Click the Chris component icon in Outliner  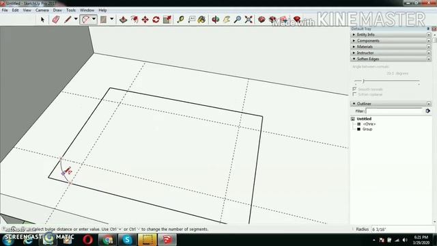[359, 124]
